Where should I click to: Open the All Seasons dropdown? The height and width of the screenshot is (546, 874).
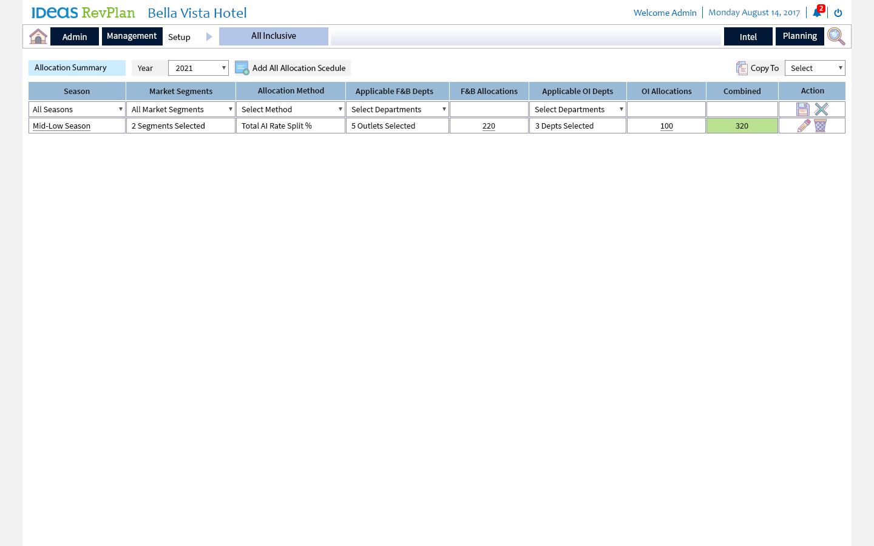click(77, 109)
